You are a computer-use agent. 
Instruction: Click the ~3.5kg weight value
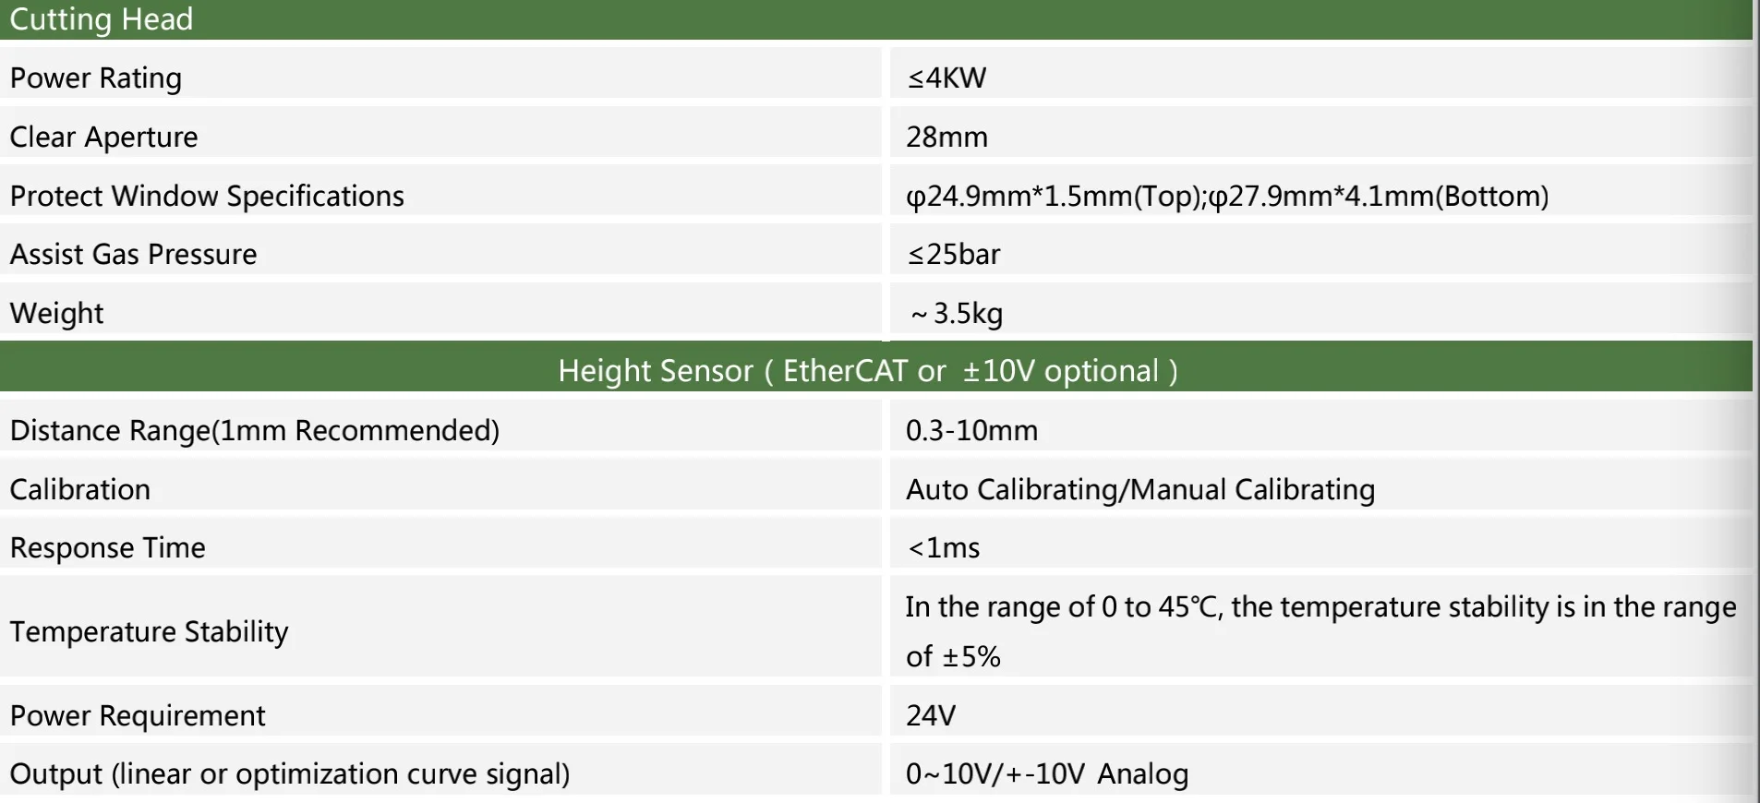point(957,314)
